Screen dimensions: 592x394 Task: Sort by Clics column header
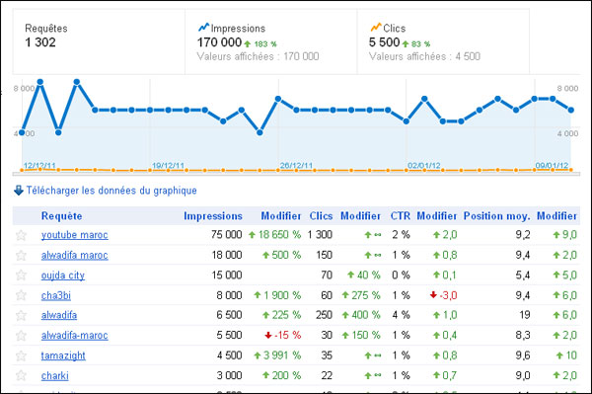coord(321,216)
